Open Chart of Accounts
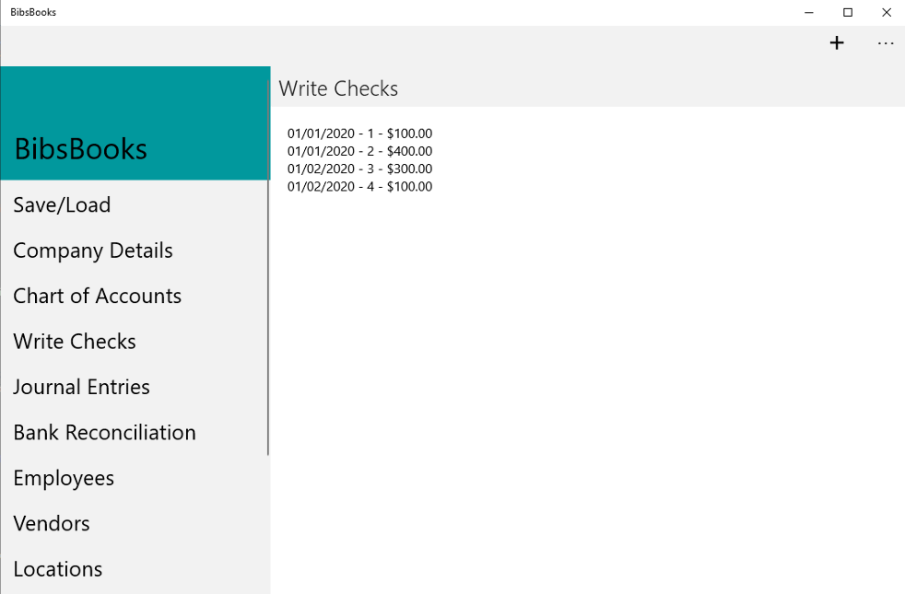 tap(97, 296)
